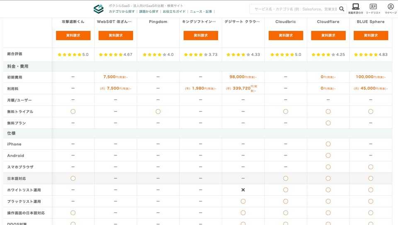Screen dimensions: 398x225
Task: Click the ホワイトリスト運用 row label
Action: [24, 190]
